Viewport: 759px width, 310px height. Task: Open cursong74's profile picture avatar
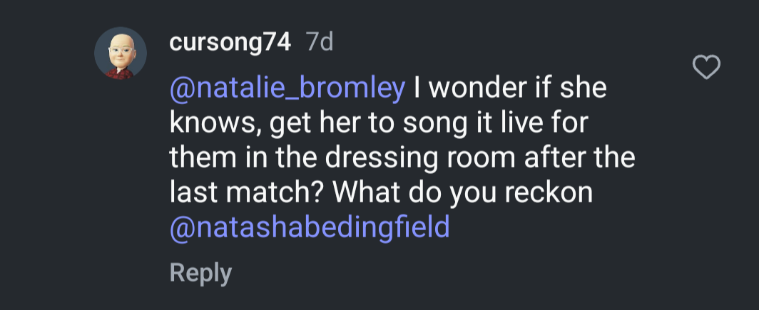point(121,53)
